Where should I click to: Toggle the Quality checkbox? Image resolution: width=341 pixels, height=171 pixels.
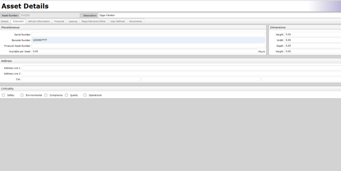66,95
